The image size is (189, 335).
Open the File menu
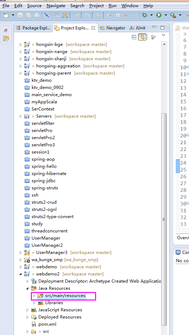point(6,6)
